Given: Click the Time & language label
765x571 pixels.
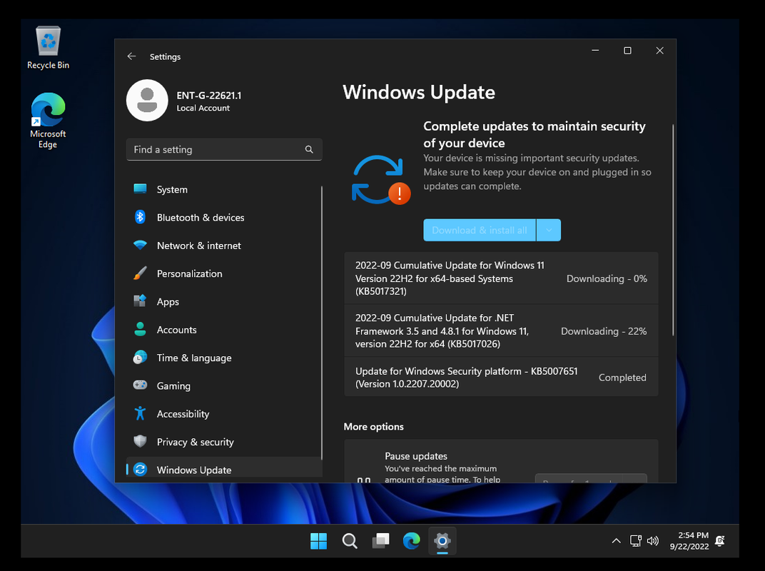Looking at the screenshot, I should [194, 358].
